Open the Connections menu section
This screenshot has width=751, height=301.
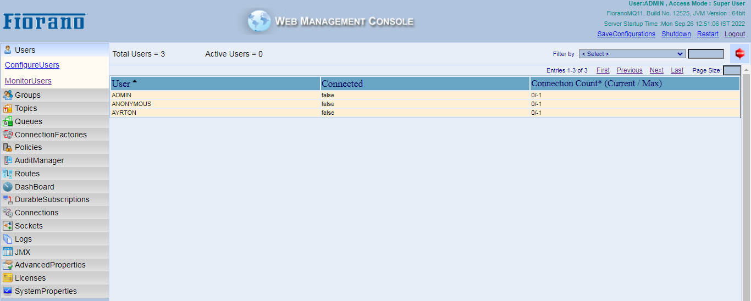pos(55,213)
